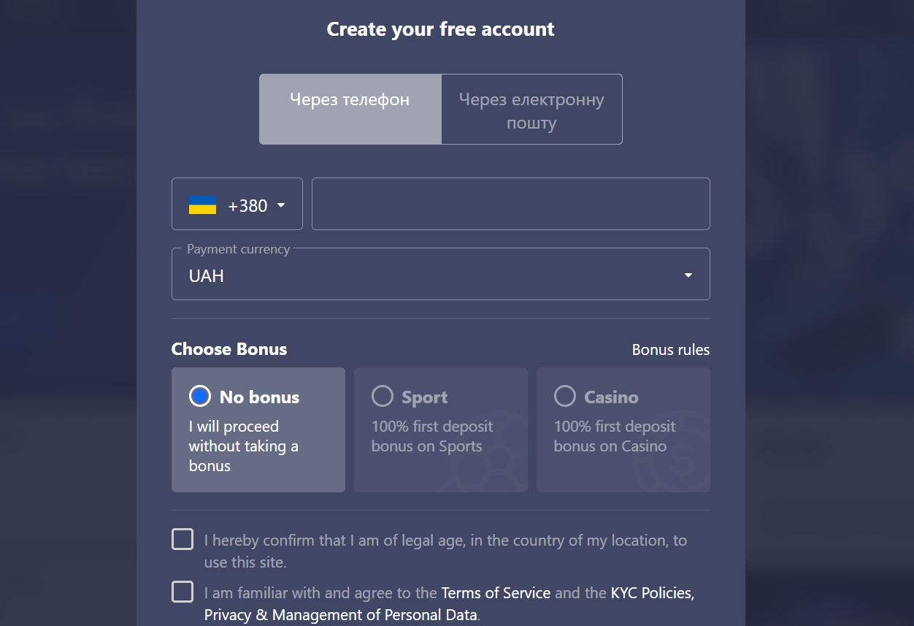Expand the country code dropdown next to +380
The width and height of the screenshot is (914, 626).
280,205
